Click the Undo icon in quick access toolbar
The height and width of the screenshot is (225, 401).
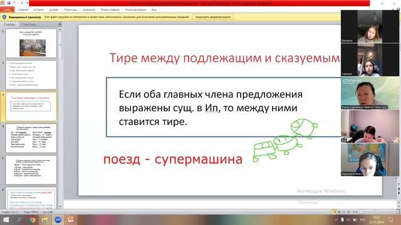(14, 2)
